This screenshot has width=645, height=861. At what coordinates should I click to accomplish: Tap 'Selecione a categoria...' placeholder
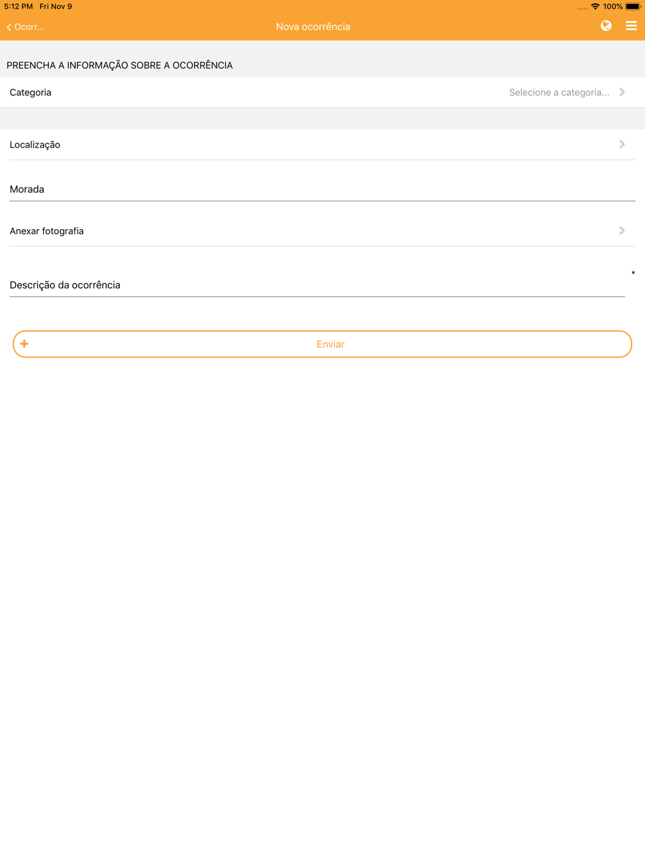(x=559, y=92)
